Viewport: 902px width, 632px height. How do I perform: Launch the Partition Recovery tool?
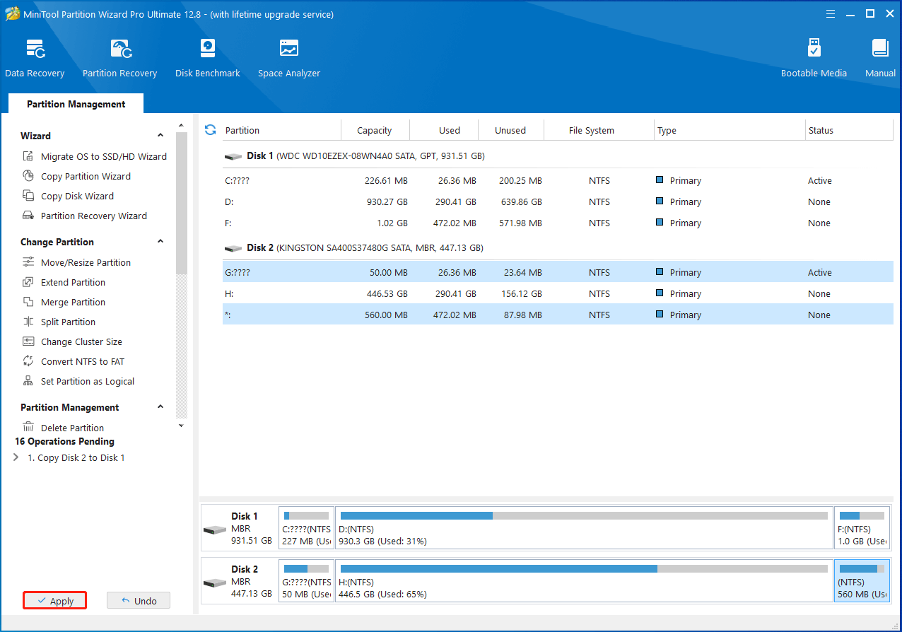pyautogui.click(x=119, y=59)
